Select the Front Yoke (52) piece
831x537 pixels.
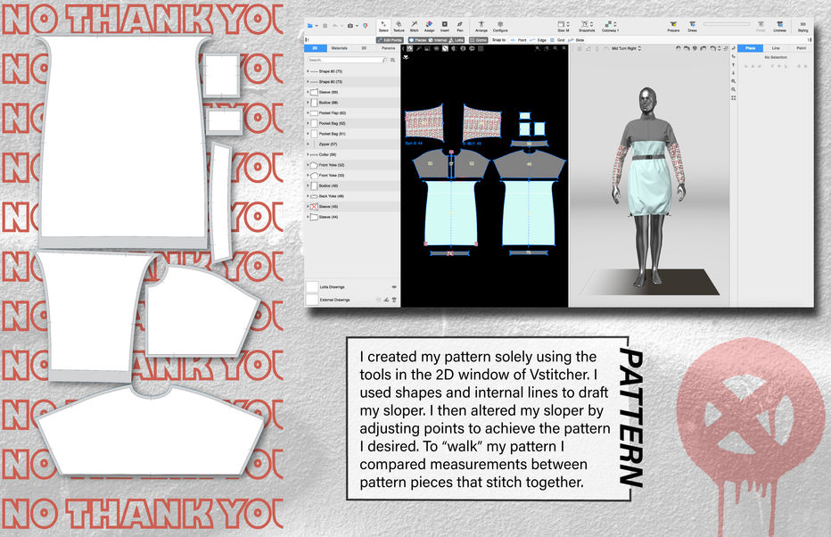(x=352, y=165)
